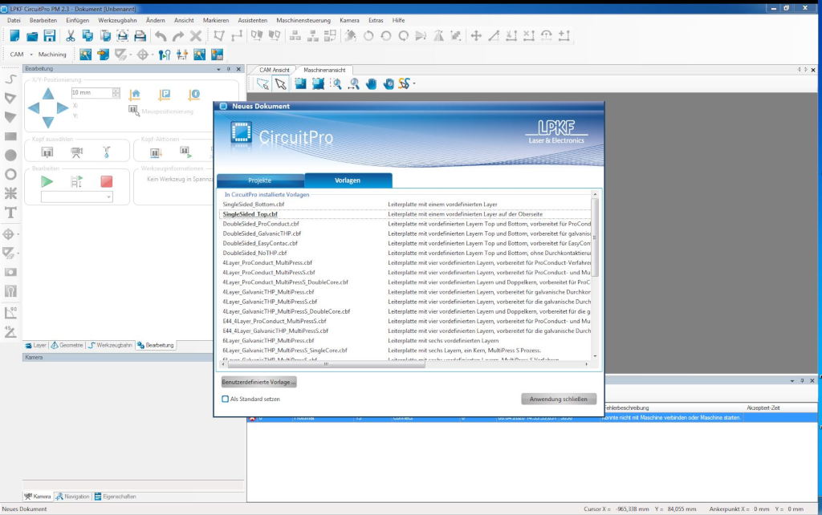Select the asterisk star tool in sidebar
The width and height of the screenshot is (822, 515).
[10, 193]
